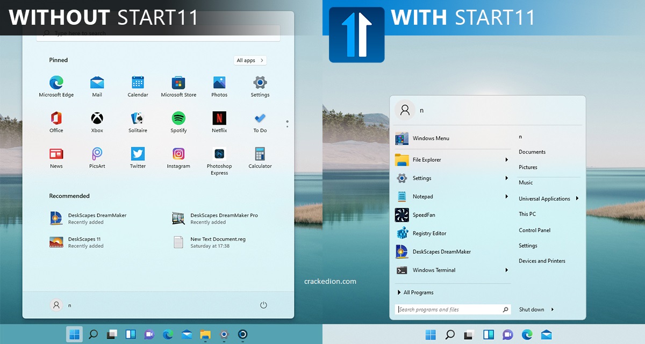Image resolution: width=645 pixels, height=344 pixels.
Task: Click Search magnifier on left taskbar
Action: coord(93,334)
